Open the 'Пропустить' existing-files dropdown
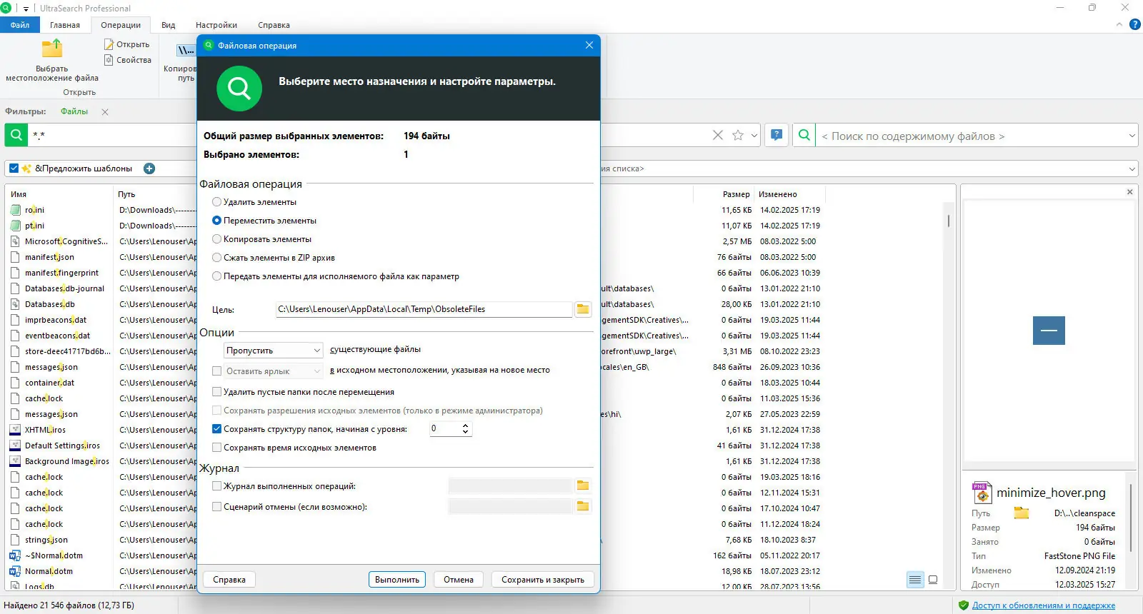 coord(274,351)
